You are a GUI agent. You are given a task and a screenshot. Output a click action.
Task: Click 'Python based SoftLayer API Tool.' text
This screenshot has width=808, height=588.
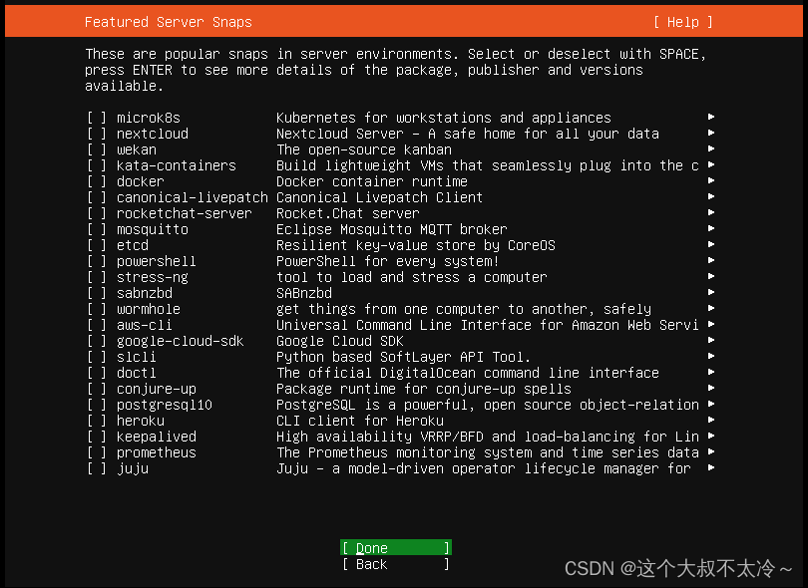click(x=403, y=358)
